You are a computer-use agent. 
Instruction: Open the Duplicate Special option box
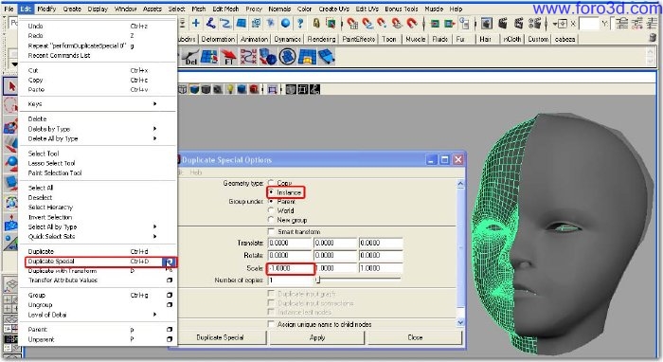170,262
